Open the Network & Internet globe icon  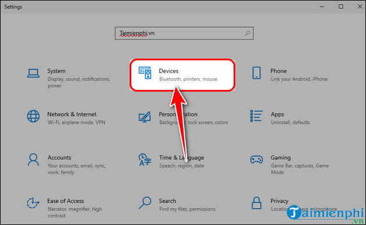33,116
